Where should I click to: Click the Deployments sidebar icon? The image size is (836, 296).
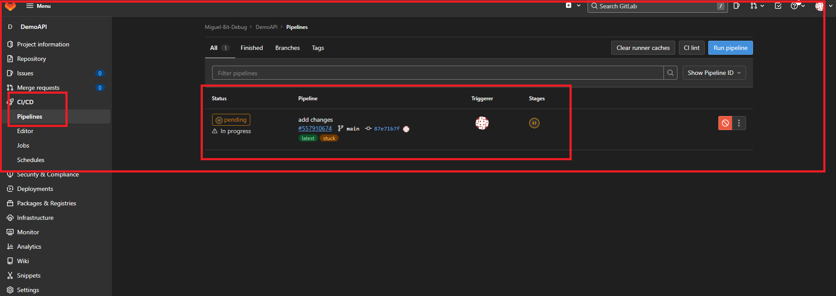click(x=10, y=189)
